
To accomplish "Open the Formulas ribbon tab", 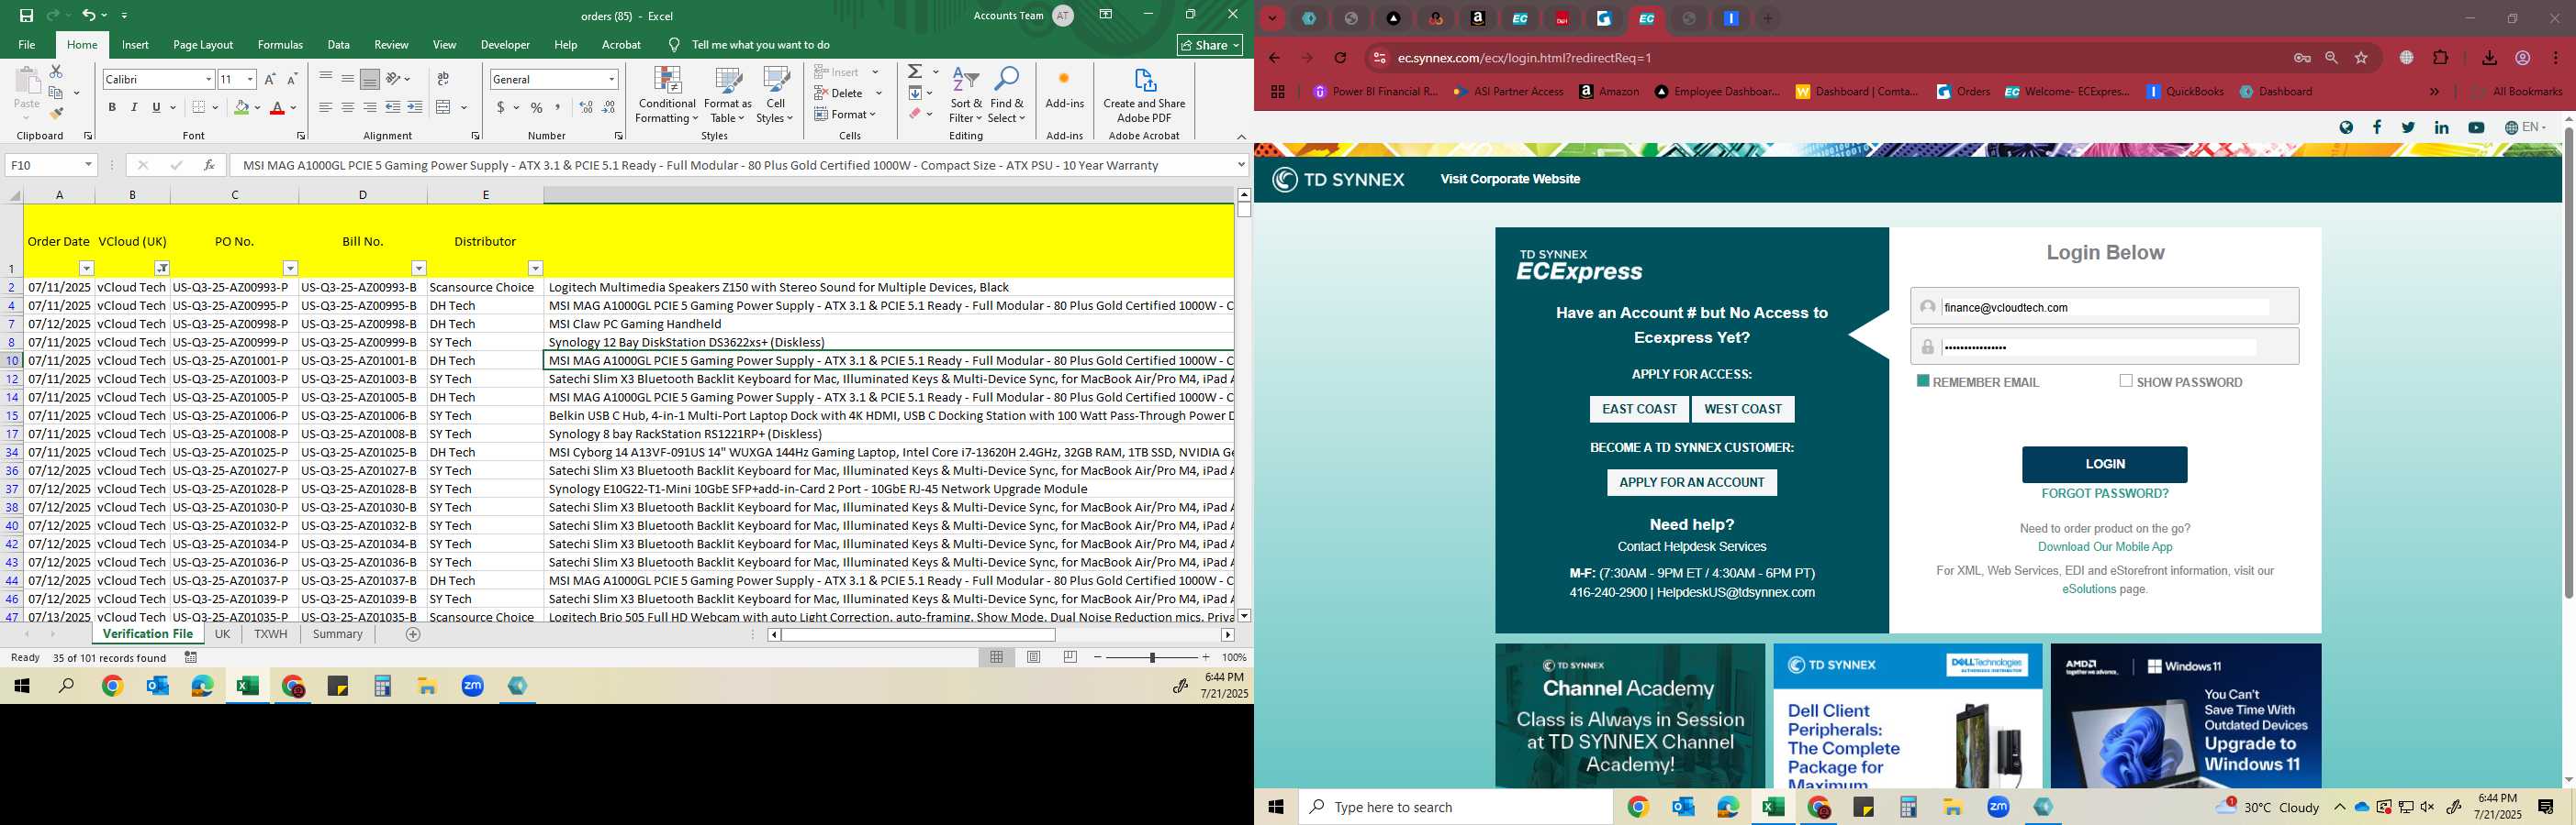I will (280, 45).
